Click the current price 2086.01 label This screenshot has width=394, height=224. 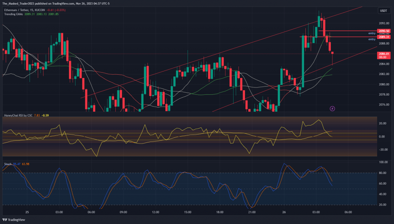[384, 54]
